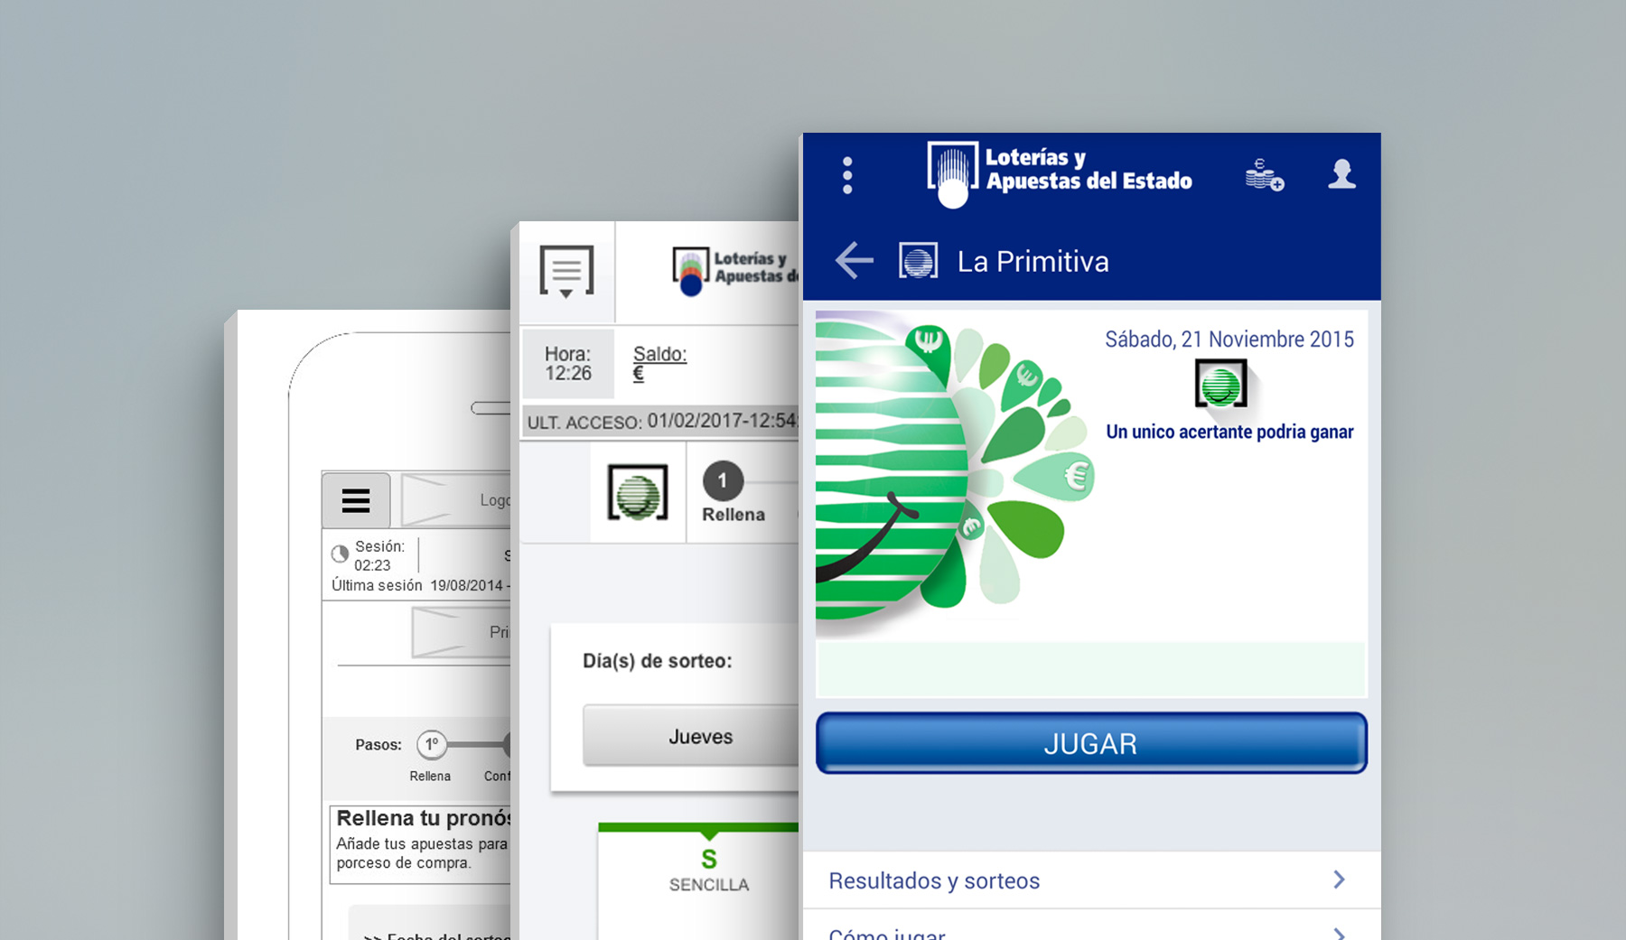
Task: Click the Jueves day button
Action: [x=691, y=736]
